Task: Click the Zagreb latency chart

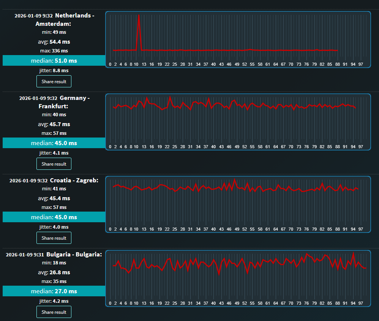Action: click(x=238, y=204)
